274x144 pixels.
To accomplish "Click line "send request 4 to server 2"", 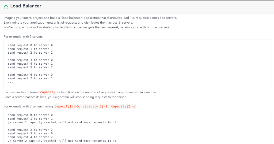I will (30, 137).
